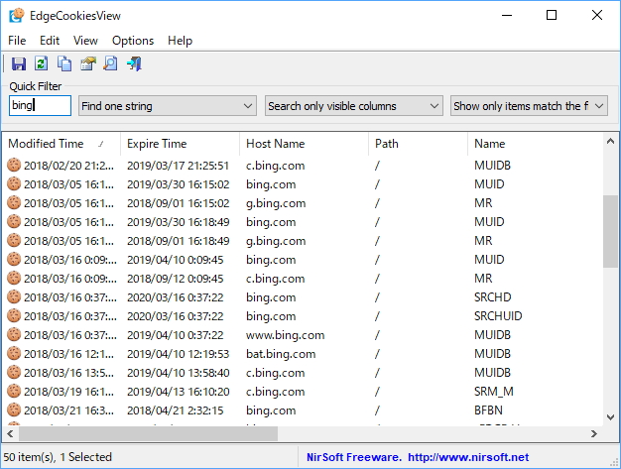Click expire time '2019/04/10 12:19:53'
The height and width of the screenshot is (469, 621).
(x=178, y=354)
